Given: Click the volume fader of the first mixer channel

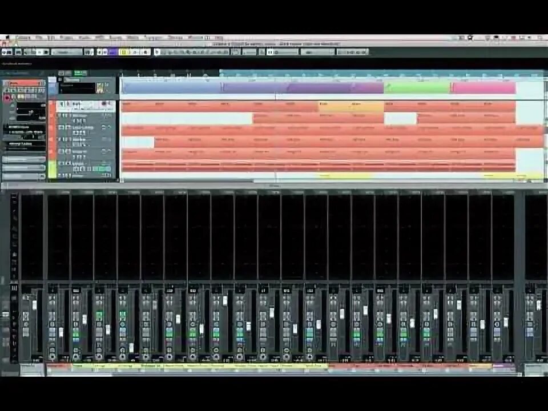Looking at the screenshot, I should click(34, 305).
